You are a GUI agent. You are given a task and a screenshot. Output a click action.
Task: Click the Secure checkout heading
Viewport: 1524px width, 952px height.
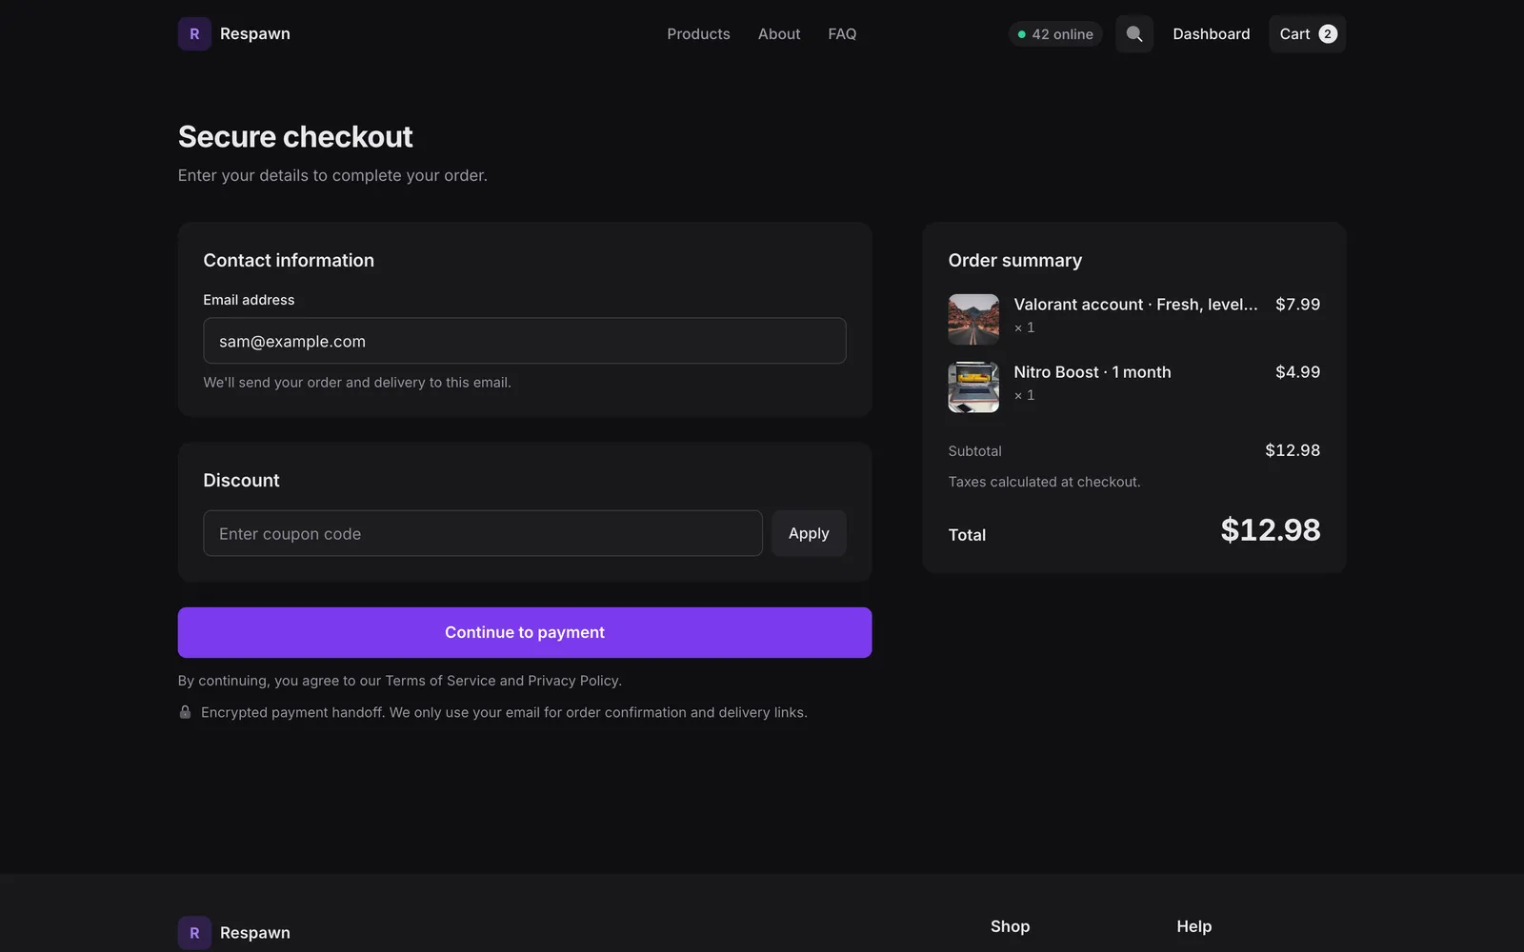[x=295, y=137]
